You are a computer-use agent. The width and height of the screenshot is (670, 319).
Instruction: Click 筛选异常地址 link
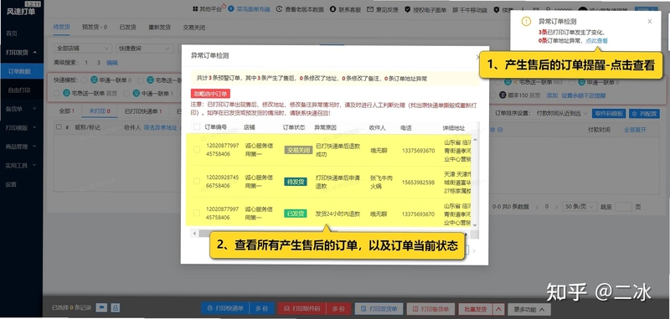click(x=160, y=127)
